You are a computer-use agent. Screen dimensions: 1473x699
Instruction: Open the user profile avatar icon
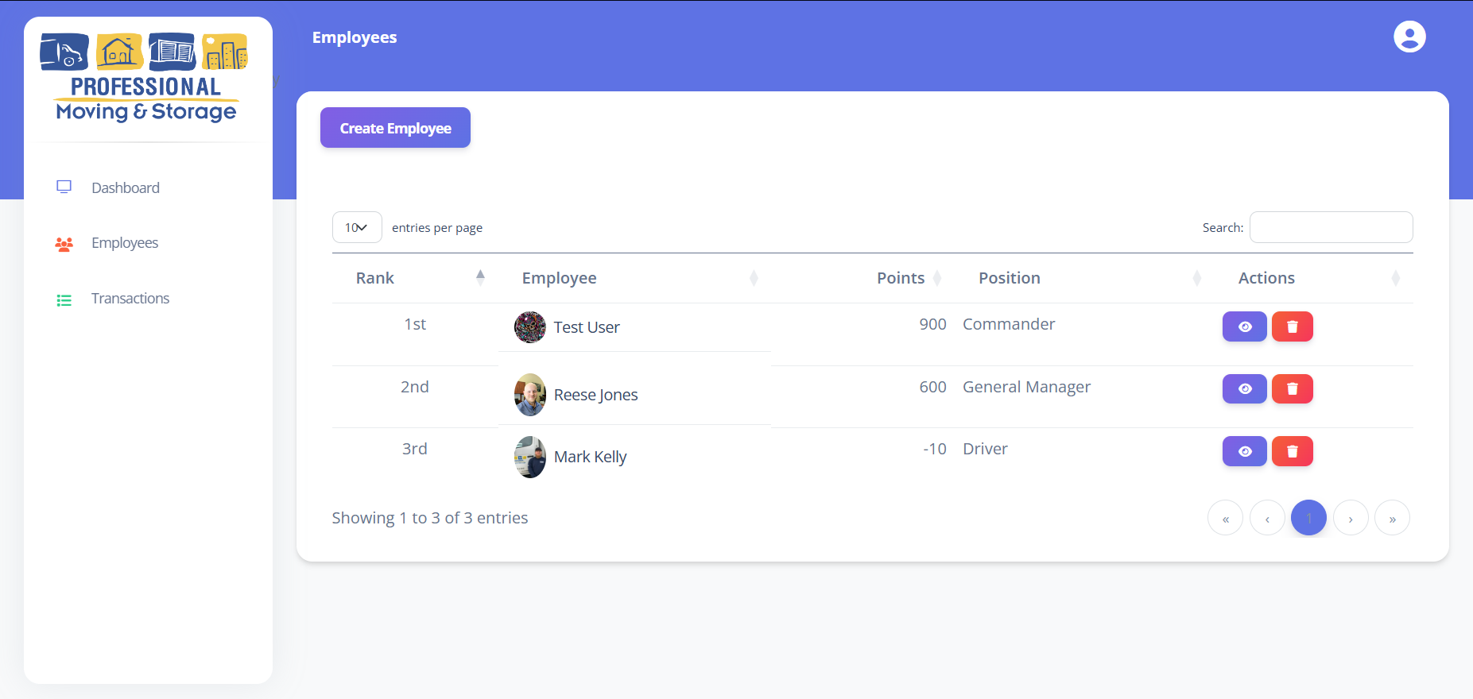pos(1409,37)
